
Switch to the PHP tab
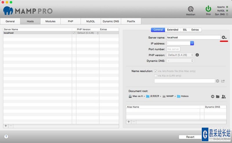(70, 21)
